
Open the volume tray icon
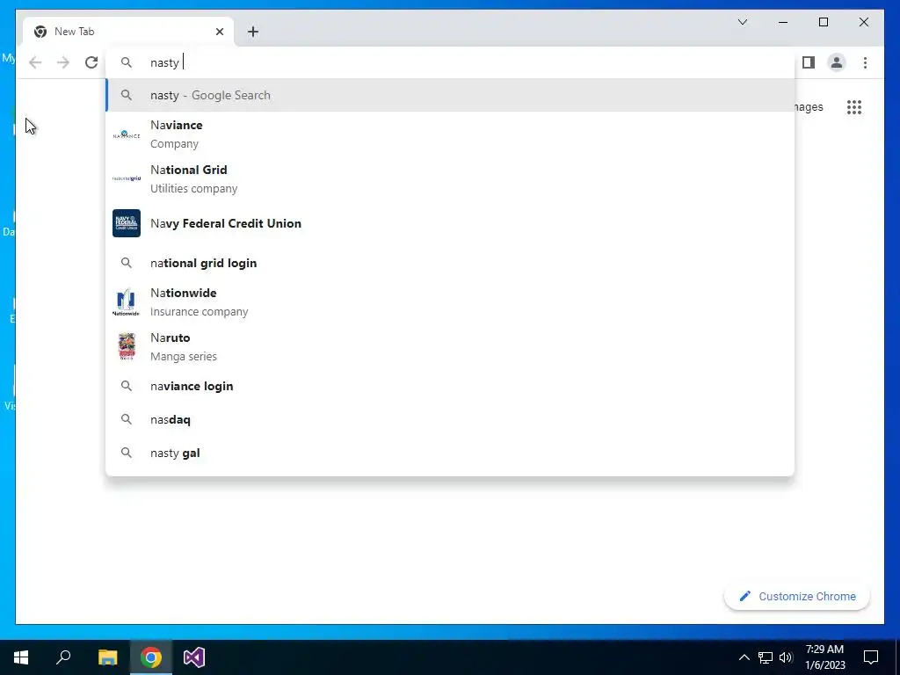pyautogui.click(x=786, y=657)
